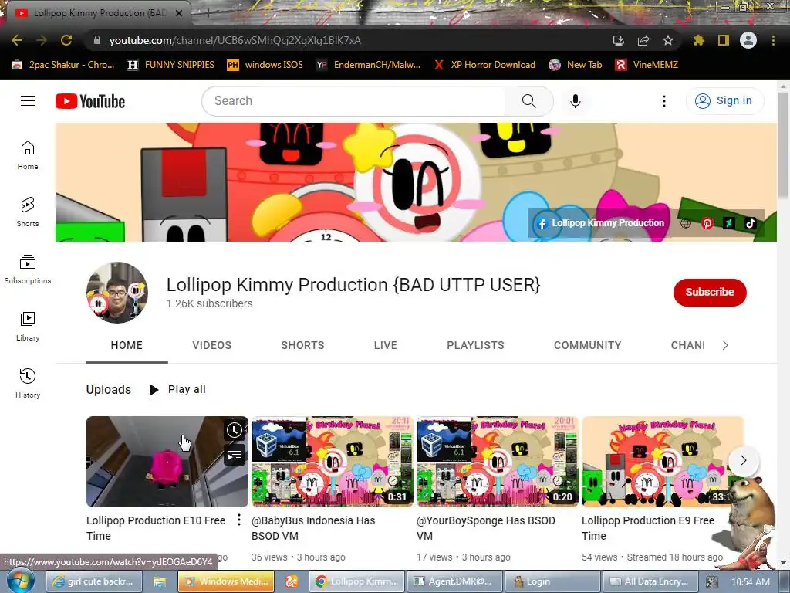Switch to PLAYLISTS tab
The width and height of the screenshot is (790, 593).
pos(475,345)
